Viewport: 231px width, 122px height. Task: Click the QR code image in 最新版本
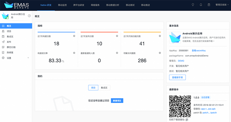pyautogui.click(x=180, y=106)
